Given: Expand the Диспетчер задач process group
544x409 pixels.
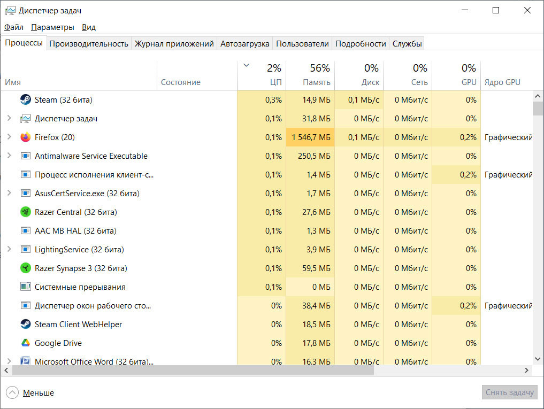Looking at the screenshot, I should [x=10, y=119].
